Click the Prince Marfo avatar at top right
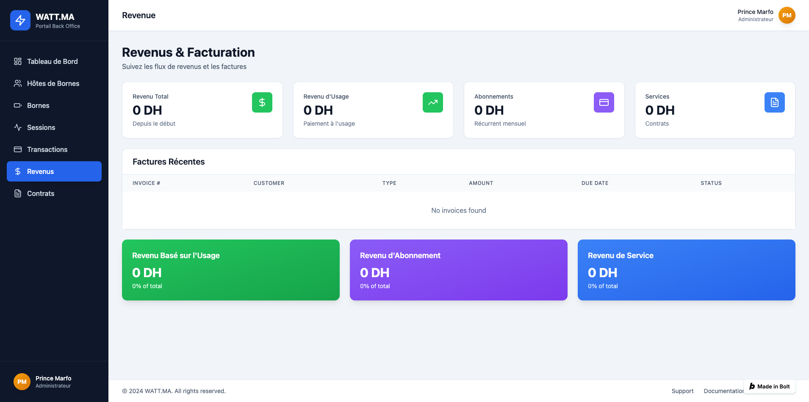The width and height of the screenshot is (809, 402). (x=787, y=15)
